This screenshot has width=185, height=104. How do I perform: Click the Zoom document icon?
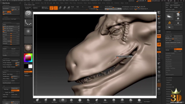click(x=159, y=23)
